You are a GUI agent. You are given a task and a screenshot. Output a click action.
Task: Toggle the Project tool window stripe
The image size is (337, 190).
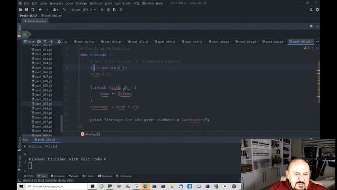point(19,31)
